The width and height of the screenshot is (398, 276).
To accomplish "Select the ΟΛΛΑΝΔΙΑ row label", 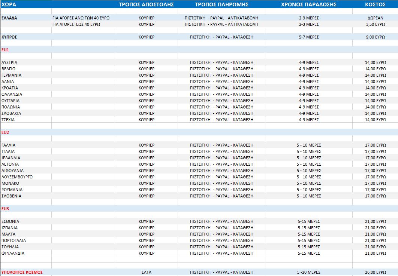I will click(12, 94).
